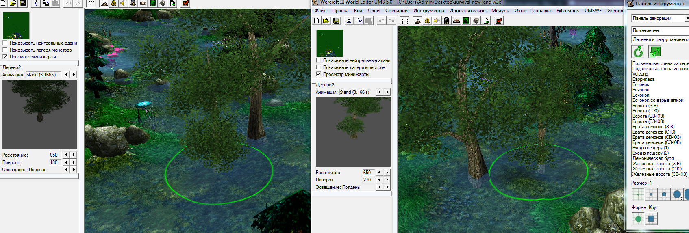The height and width of the screenshot is (233, 689).
Task: Select the Selection Brush icon in right editor
Action: coord(405,21)
